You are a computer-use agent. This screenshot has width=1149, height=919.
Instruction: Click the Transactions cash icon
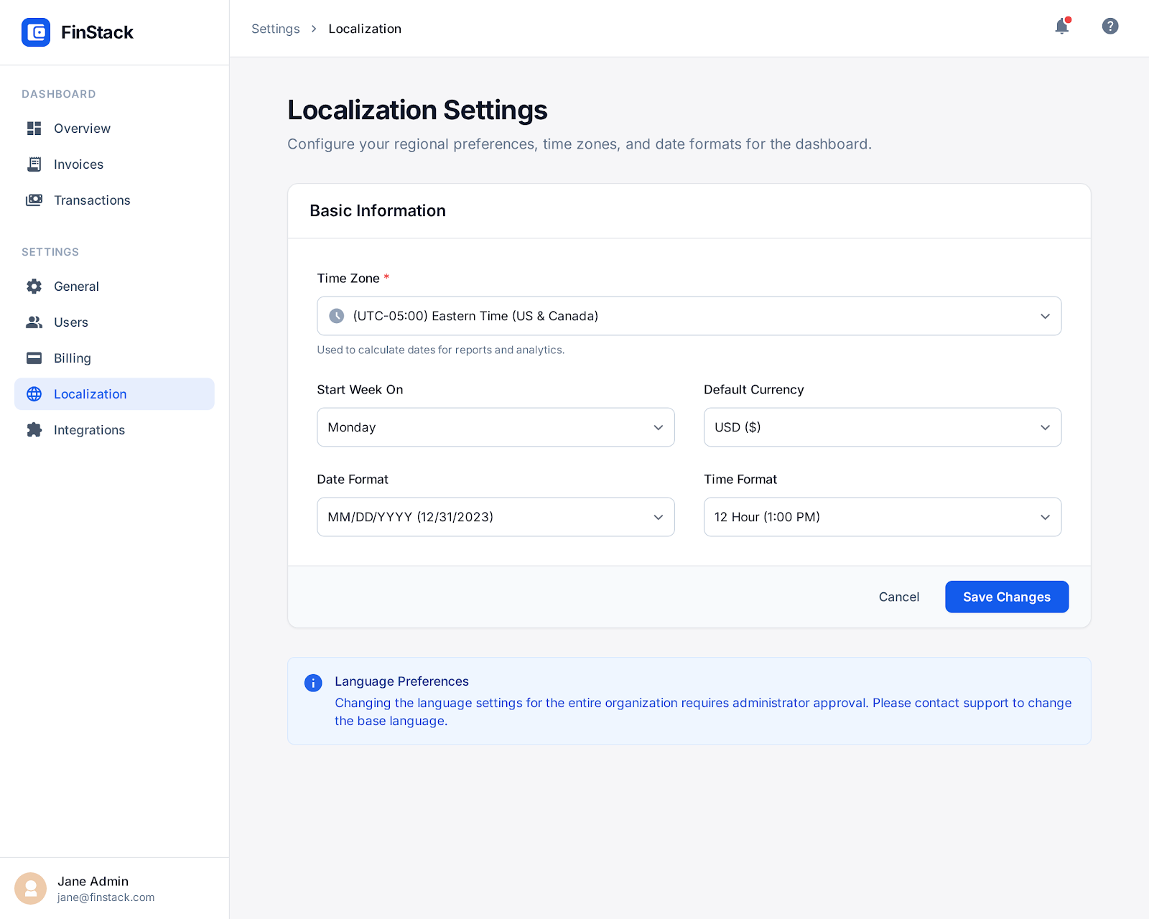(34, 200)
